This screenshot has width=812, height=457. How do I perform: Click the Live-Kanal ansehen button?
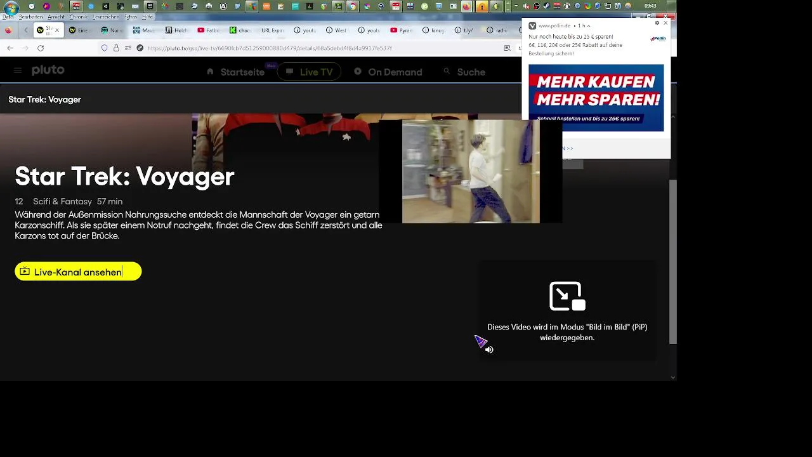78,272
